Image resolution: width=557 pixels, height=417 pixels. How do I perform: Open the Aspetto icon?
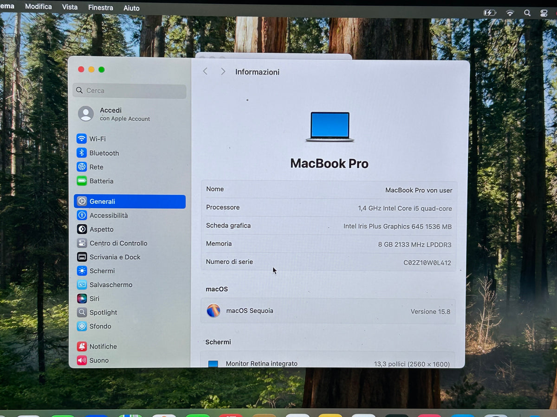coord(82,229)
